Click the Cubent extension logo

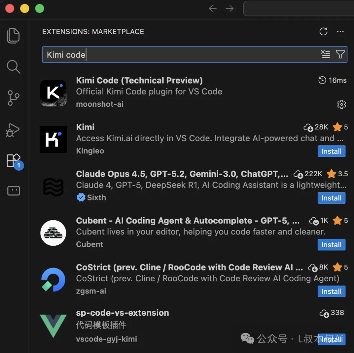click(53, 233)
